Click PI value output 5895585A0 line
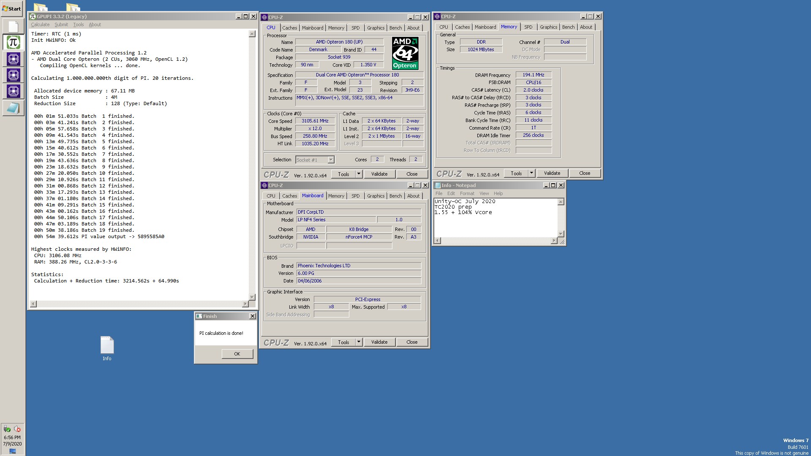The image size is (811, 456). pyautogui.click(x=99, y=236)
